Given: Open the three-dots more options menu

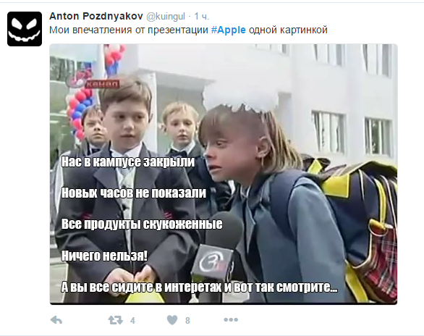Looking at the screenshot, I should coord(231,320).
